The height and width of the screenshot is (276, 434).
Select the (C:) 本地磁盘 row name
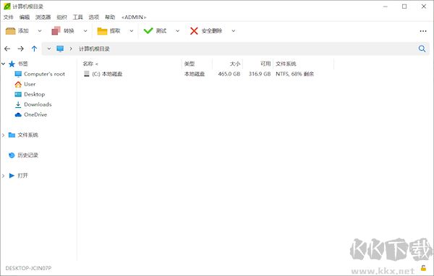coord(107,74)
